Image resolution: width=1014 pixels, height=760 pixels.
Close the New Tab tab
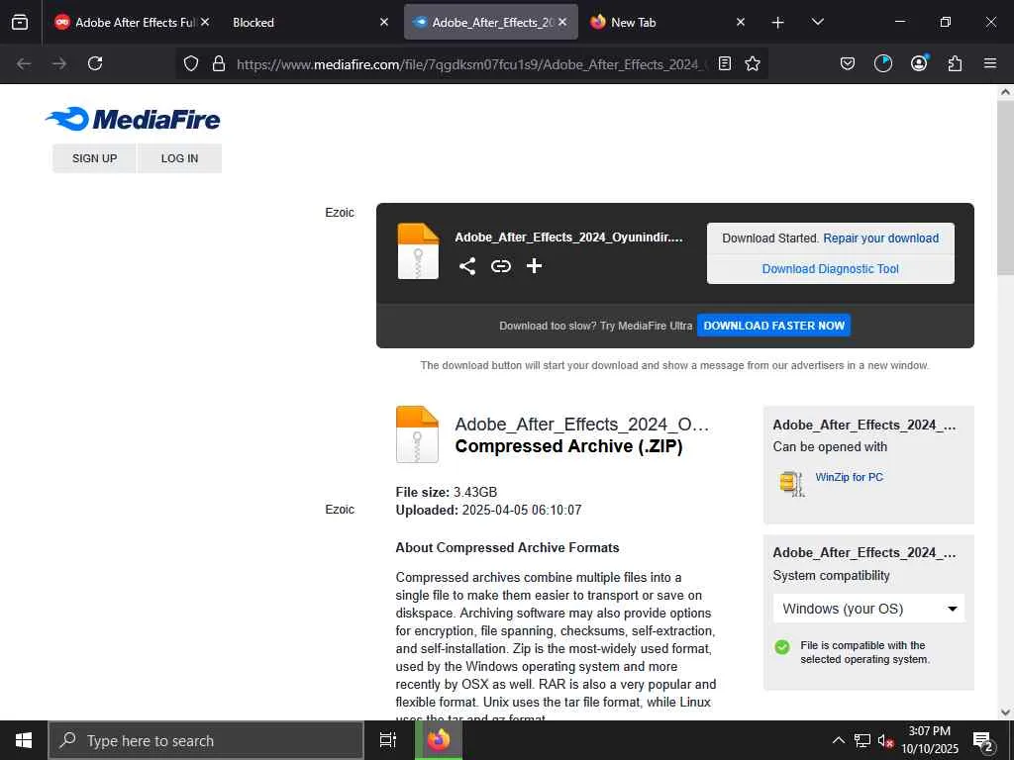pos(741,22)
